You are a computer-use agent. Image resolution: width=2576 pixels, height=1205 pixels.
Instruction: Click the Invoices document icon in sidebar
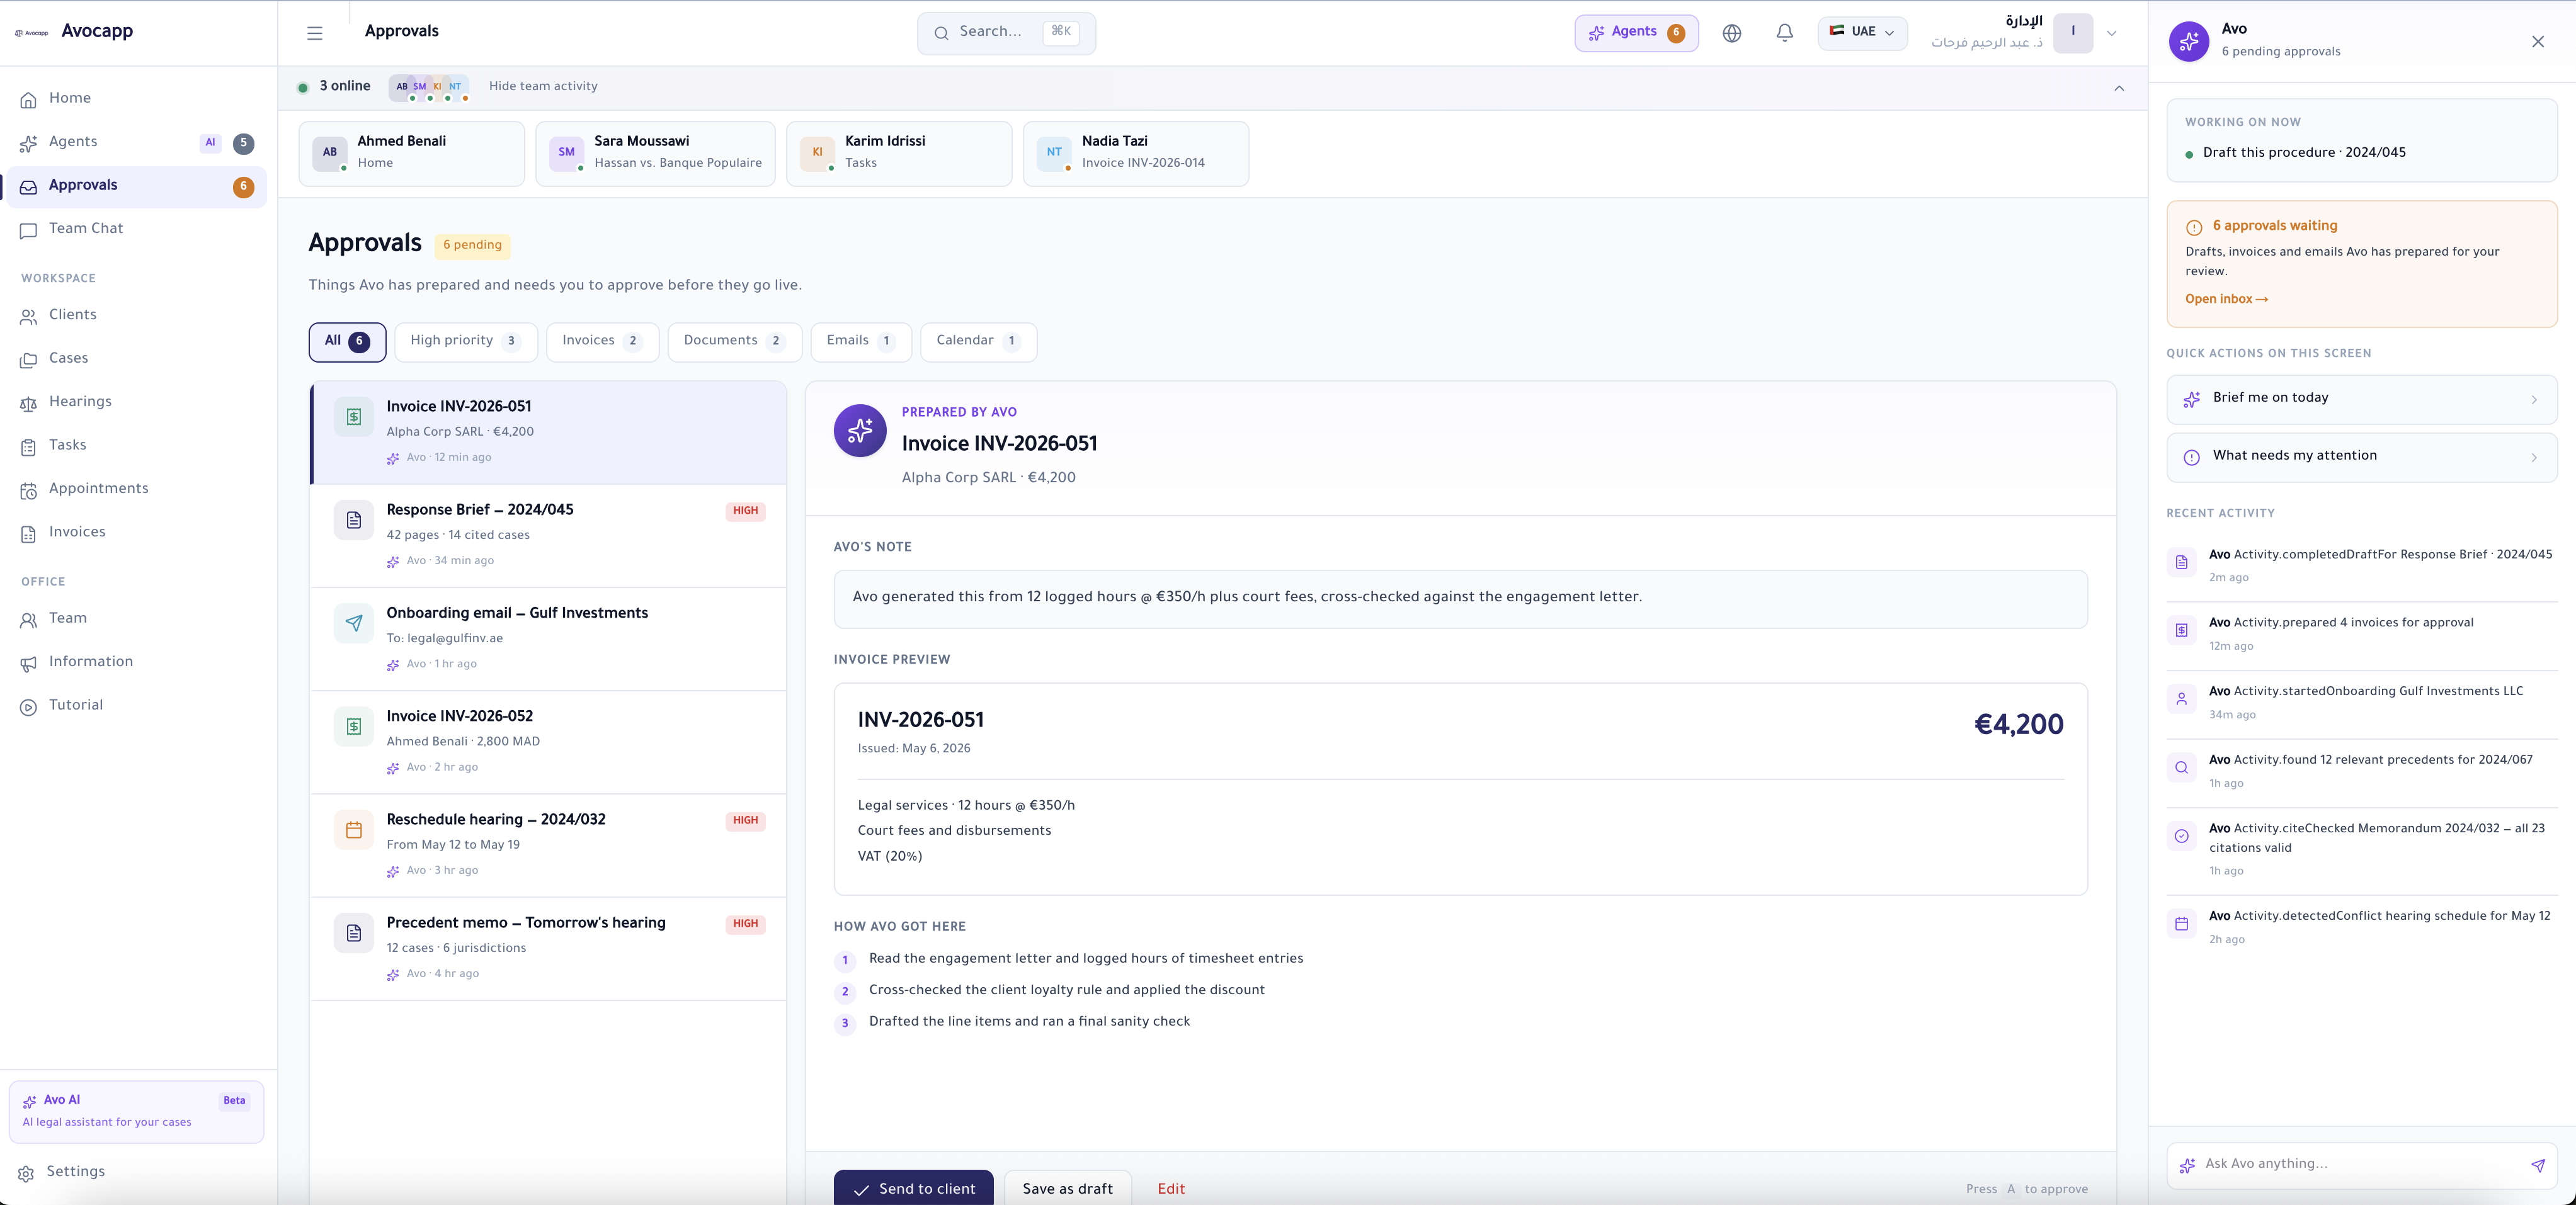[x=29, y=533]
